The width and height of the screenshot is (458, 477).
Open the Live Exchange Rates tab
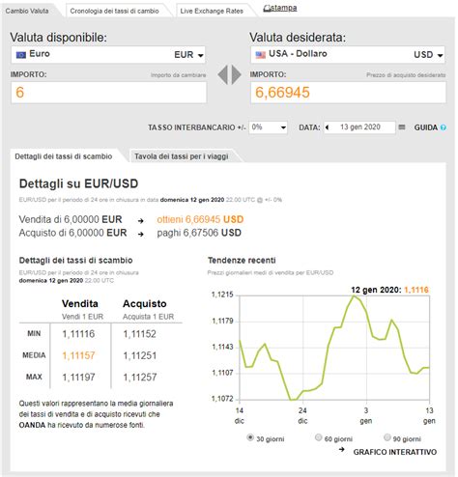[212, 11]
